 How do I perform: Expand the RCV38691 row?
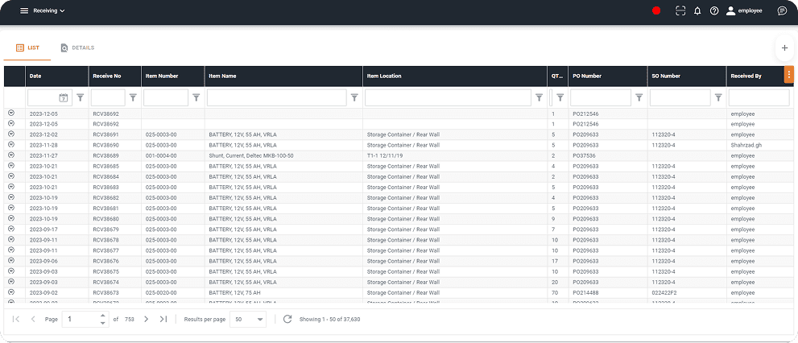pyautogui.click(x=11, y=134)
